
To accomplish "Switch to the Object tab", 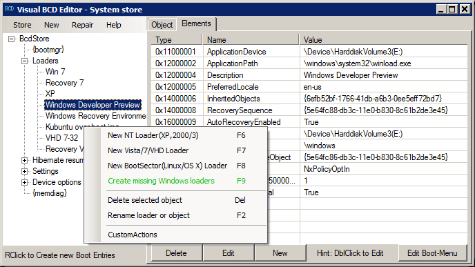I will point(162,25).
